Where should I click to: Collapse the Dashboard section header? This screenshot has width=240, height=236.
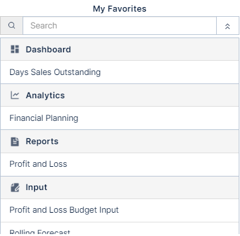(120, 49)
